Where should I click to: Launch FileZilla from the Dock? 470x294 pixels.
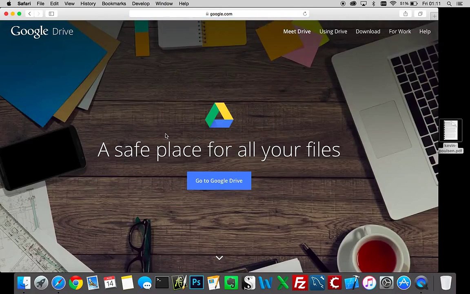tap(300, 283)
